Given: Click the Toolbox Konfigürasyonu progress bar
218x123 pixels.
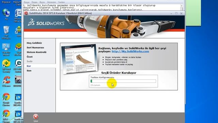Looking at the screenshot, I should point(123,81).
